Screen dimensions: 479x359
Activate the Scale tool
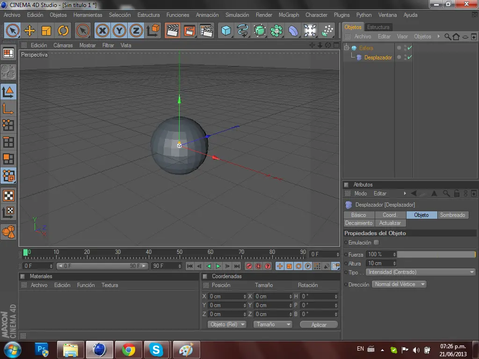coord(46,30)
